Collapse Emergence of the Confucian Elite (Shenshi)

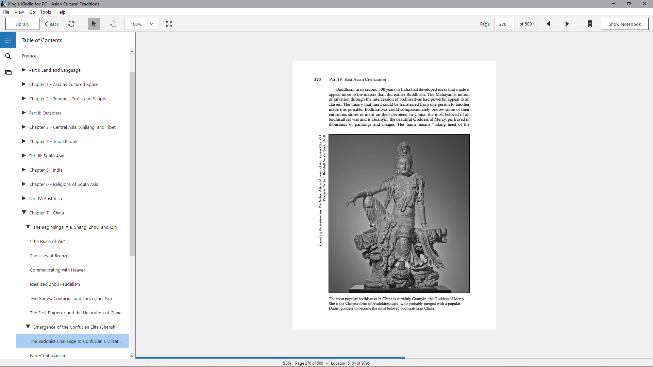[x=28, y=327]
